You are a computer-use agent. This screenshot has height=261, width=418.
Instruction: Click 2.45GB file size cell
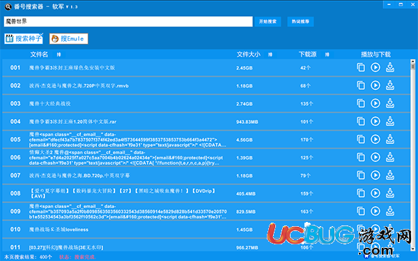(245, 68)
